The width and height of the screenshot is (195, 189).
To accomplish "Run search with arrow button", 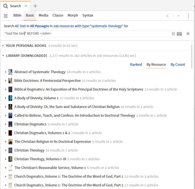I will pyautogui.click(x=173, y=34).
